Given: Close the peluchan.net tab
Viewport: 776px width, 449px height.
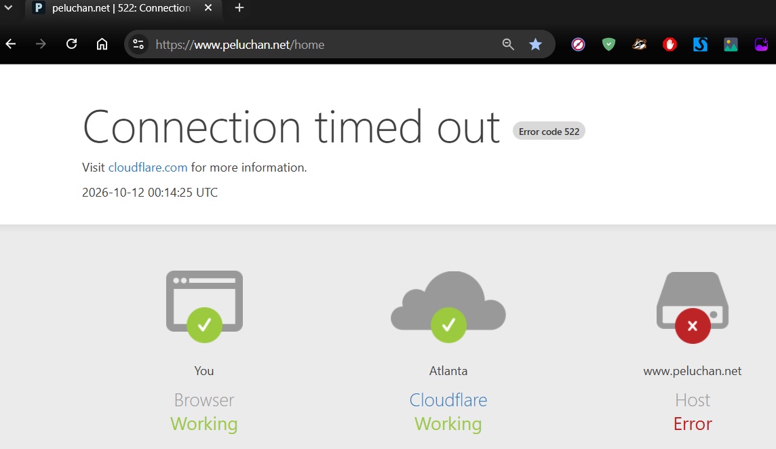Looking at the screenshot, I should (x=208, y=8).
